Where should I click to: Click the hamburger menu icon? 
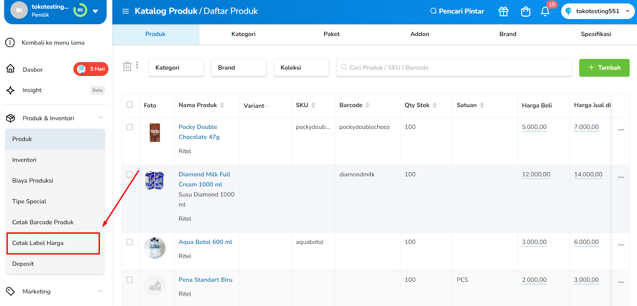(125, 11)
